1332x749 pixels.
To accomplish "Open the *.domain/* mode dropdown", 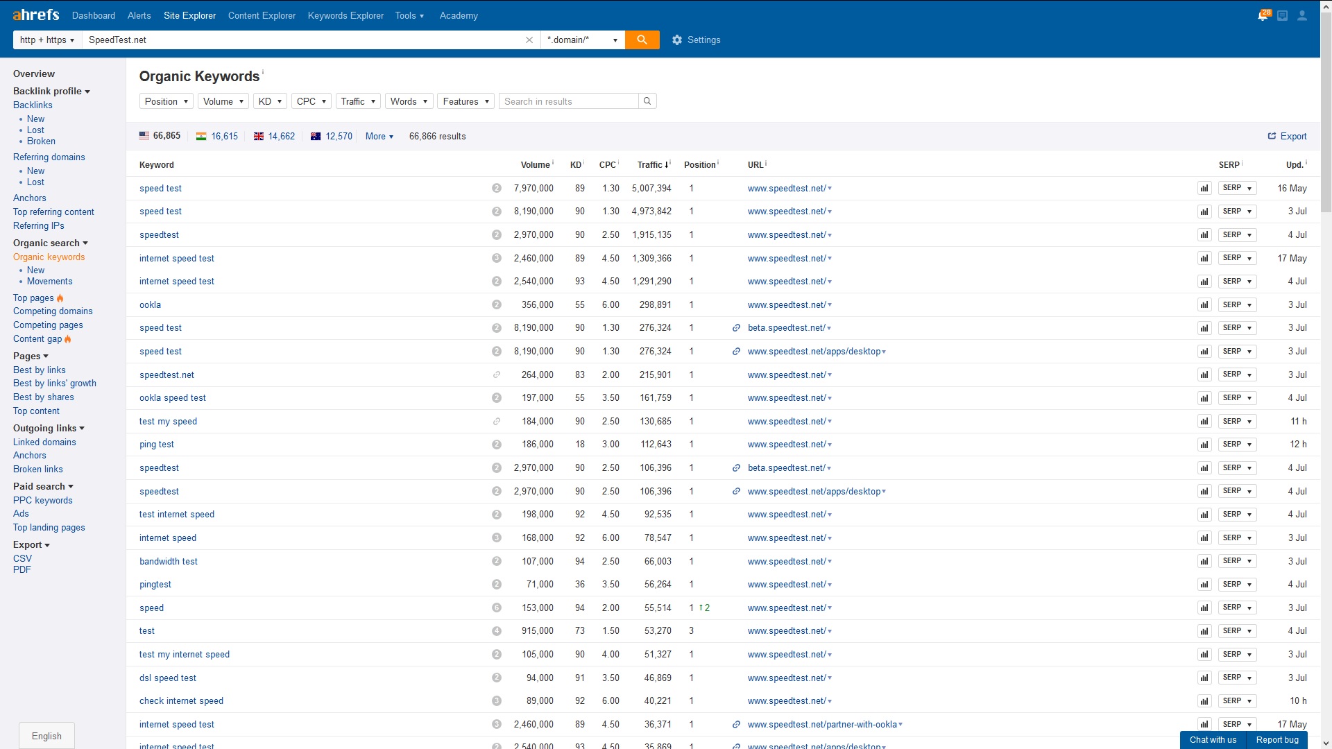I will pos(583,40).
